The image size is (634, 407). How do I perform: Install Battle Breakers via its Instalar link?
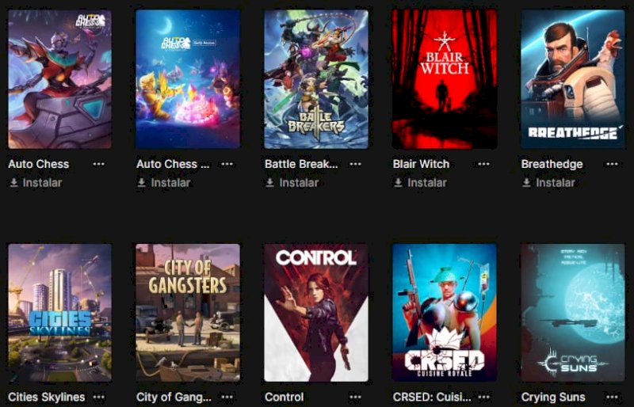[x=292, y=183]
